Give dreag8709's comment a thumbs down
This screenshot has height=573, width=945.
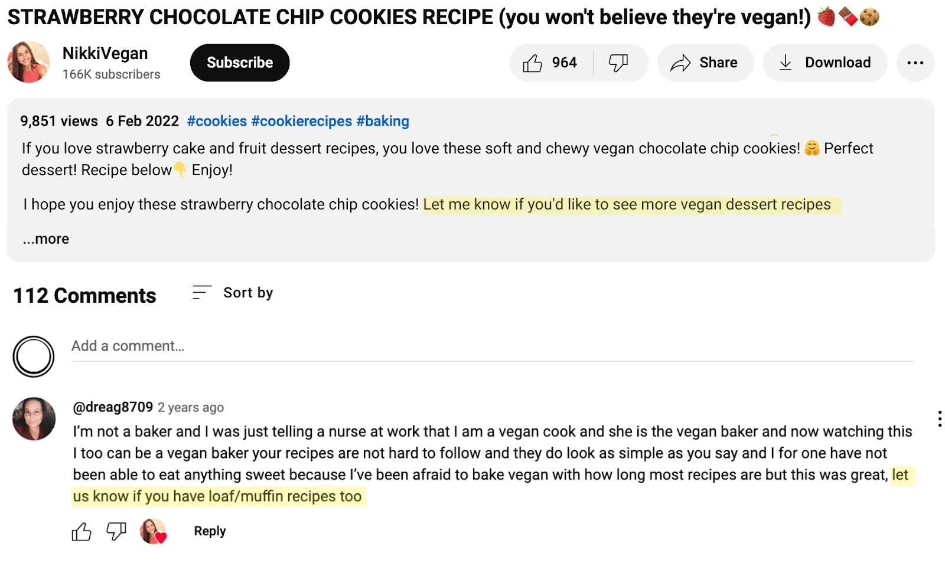[x=116, y=531]
